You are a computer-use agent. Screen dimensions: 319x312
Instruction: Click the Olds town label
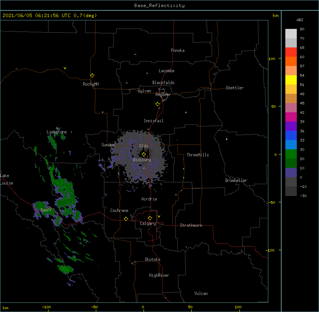coord(144,146)
